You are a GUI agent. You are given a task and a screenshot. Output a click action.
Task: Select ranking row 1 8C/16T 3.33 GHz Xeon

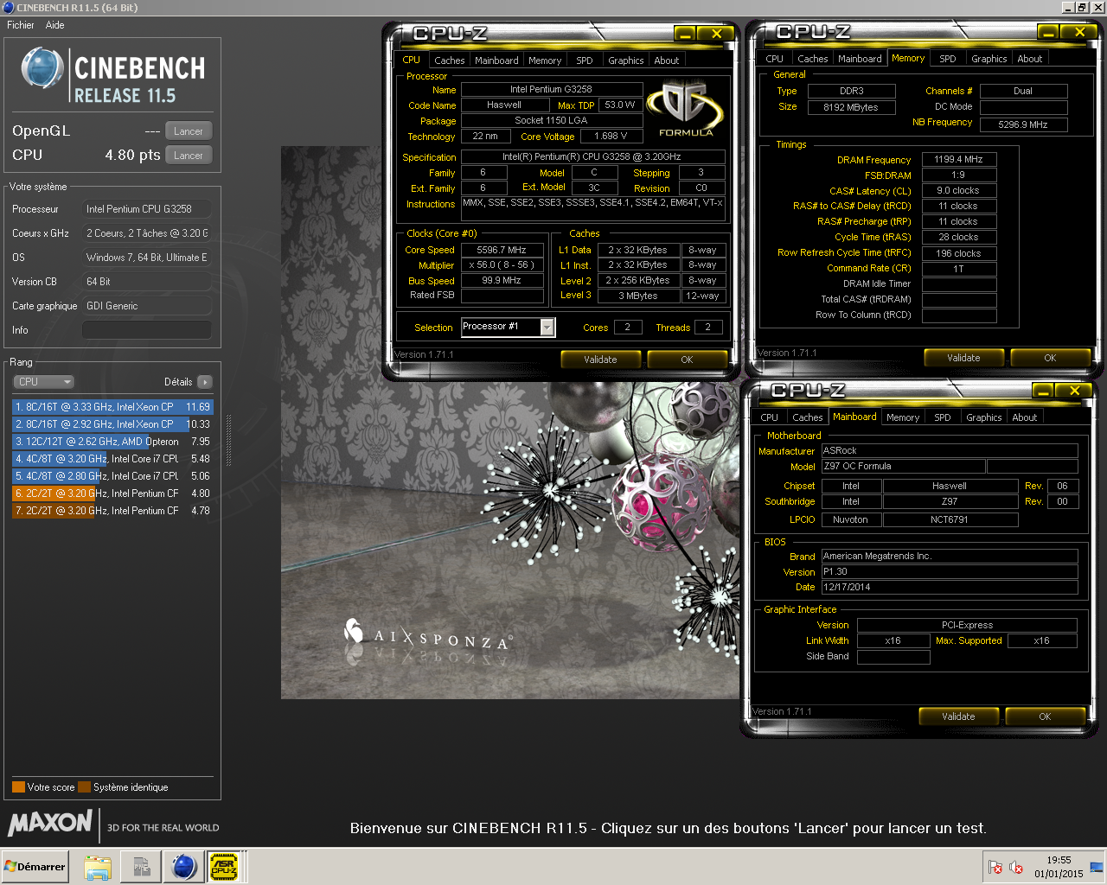point(112,407)
